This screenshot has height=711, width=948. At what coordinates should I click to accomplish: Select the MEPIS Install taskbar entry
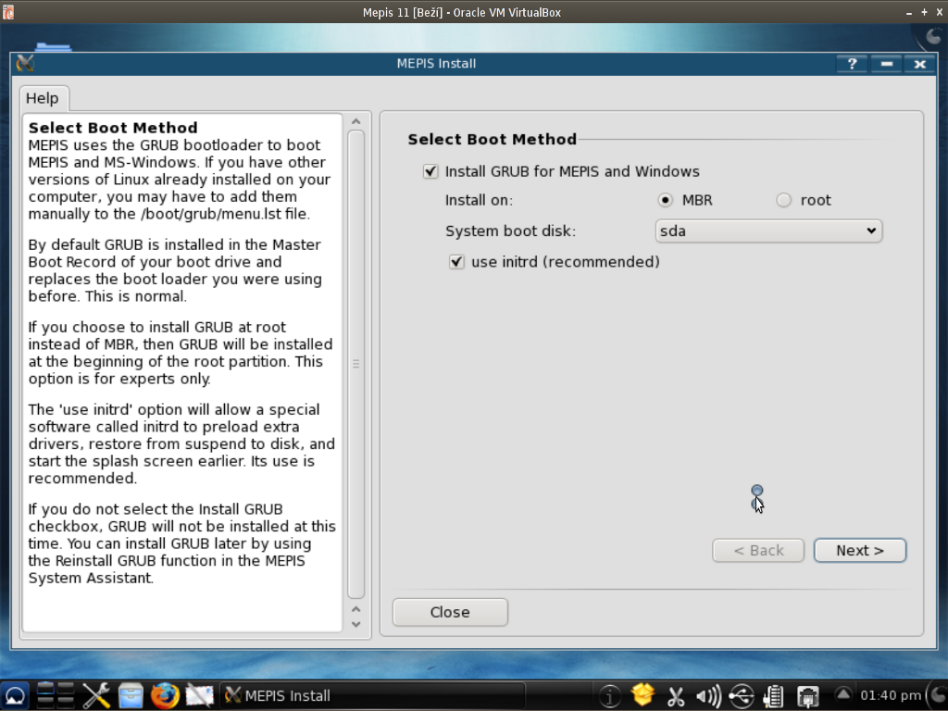[x=372, y=696]
